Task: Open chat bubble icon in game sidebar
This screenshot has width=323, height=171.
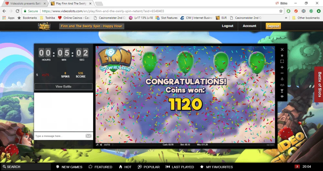Action: pos(282,96)
